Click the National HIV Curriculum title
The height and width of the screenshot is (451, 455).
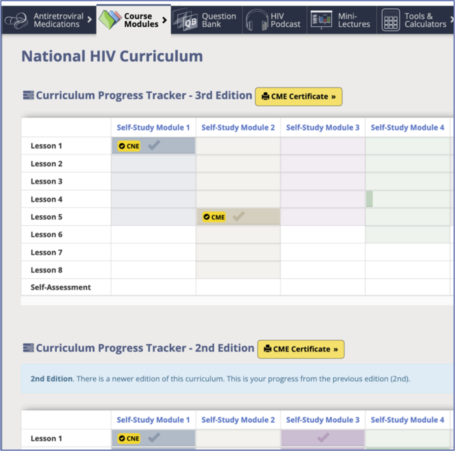point(112,56)
